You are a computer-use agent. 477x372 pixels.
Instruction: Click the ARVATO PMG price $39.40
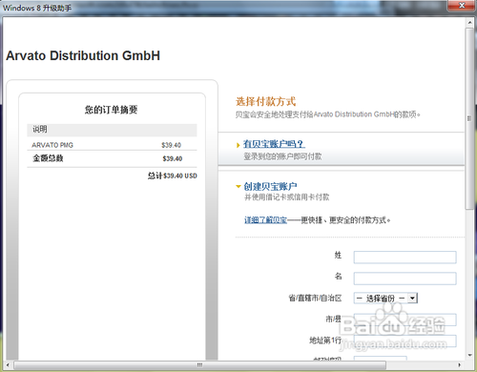(172, 145)
